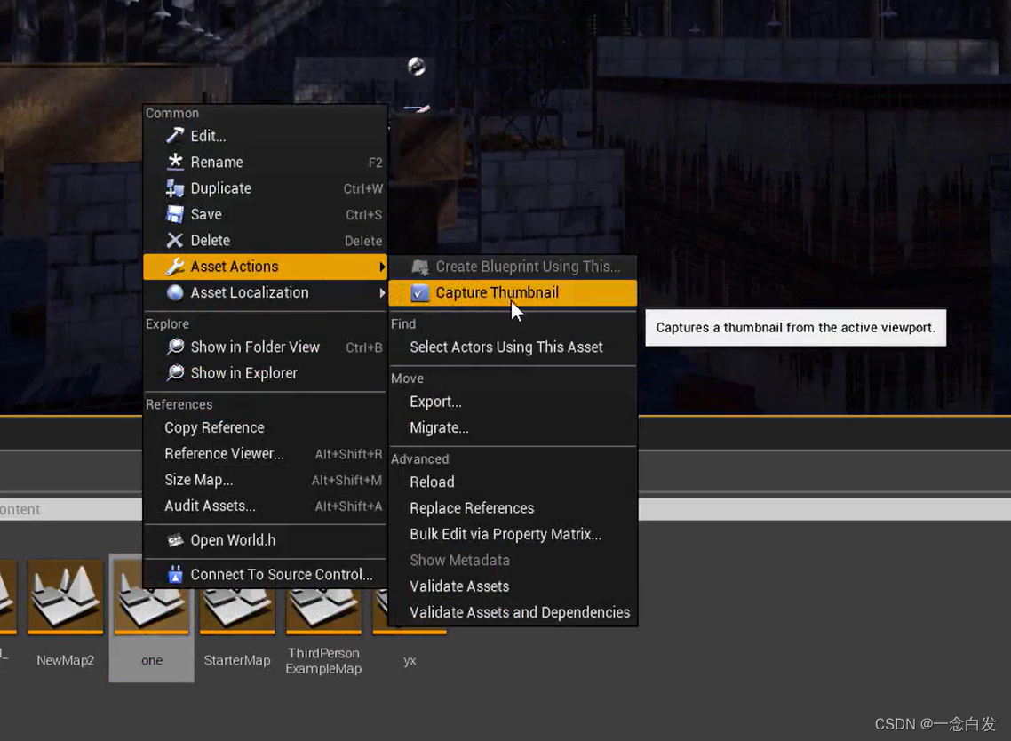Click the Create Blueprint Using This icon
The height and width of the screenshot is (741, 1011).
(419, 267)
